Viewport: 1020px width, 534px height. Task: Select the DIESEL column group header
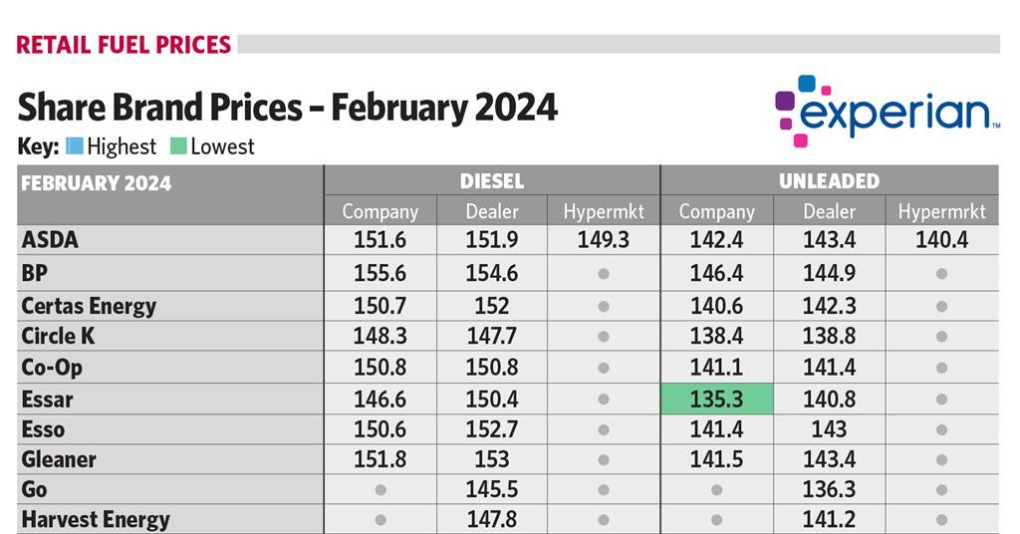[492, 180]
